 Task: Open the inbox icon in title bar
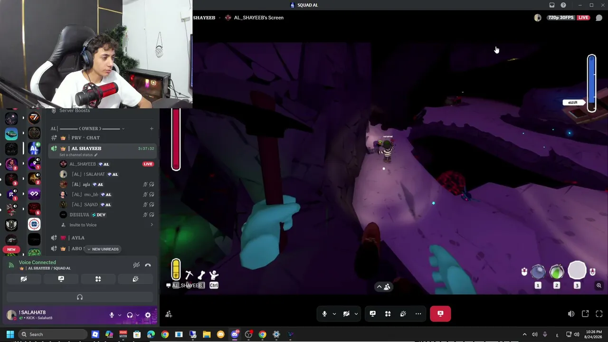[552, 5]
